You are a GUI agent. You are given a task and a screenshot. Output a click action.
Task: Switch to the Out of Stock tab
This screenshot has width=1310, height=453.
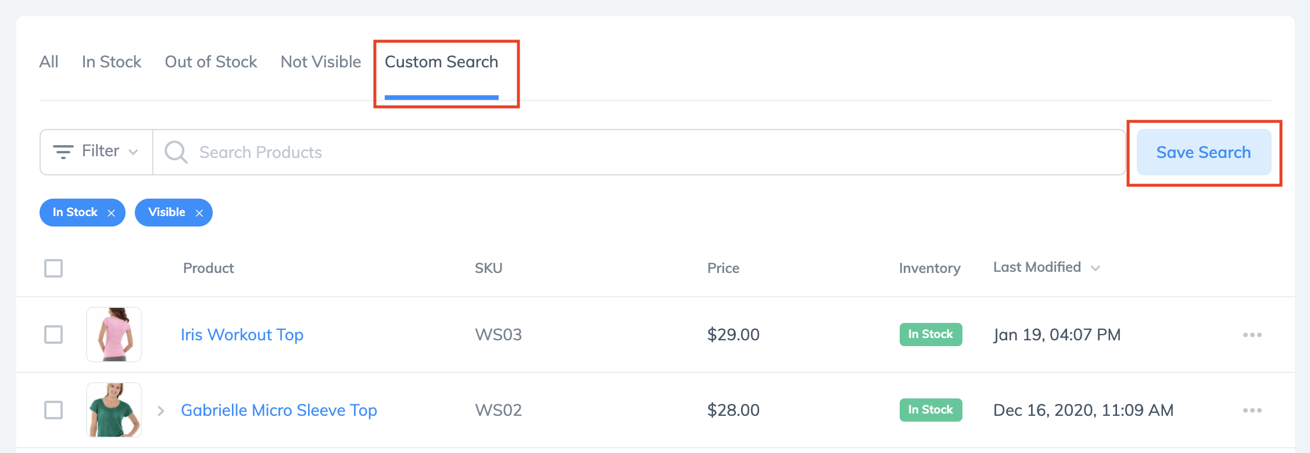point(211,62)
